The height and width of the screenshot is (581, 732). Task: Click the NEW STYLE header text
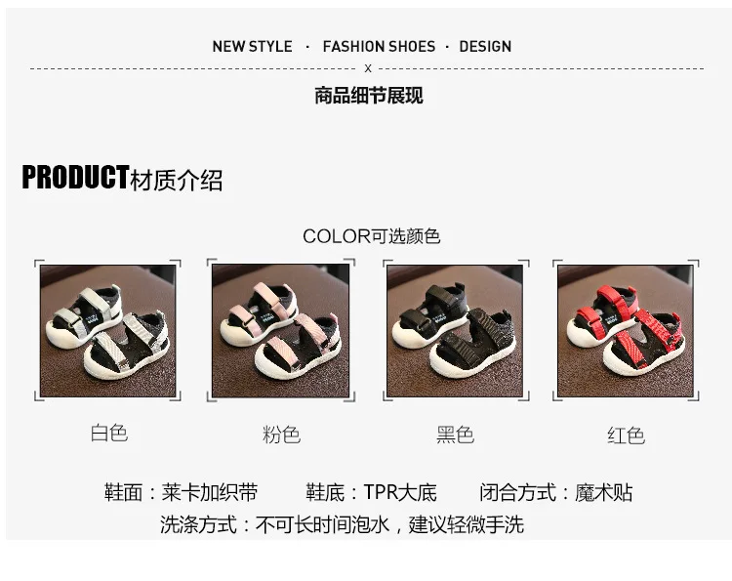(x=253, y=46)
